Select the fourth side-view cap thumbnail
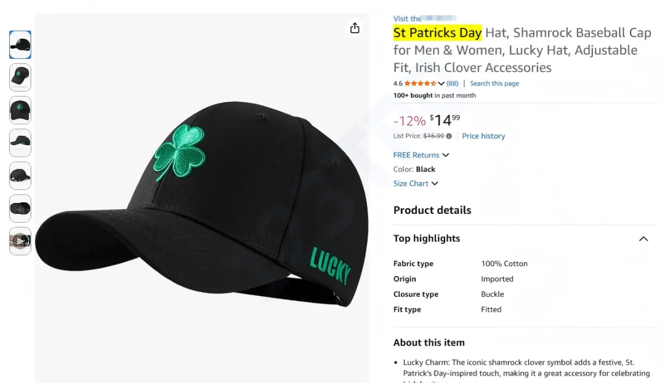Screen dimensions: 665x383 (x=20, y=143)
